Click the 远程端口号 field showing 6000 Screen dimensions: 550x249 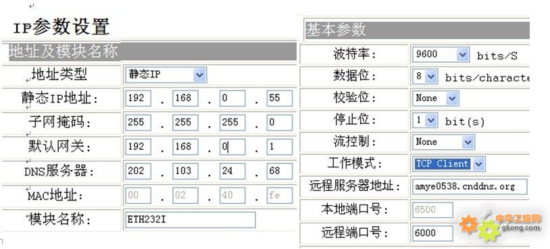[x=433, y=233]
